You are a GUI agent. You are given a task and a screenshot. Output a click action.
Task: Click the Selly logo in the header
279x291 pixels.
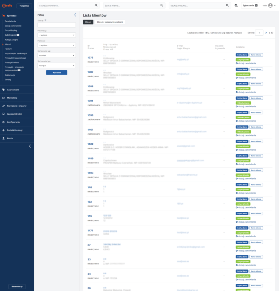click(7, 6)
